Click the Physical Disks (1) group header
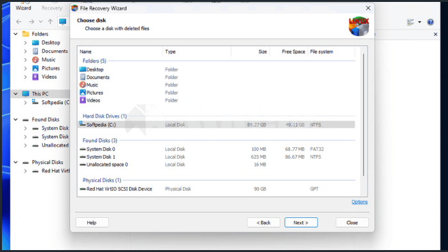448x252 pixels. 101,180
